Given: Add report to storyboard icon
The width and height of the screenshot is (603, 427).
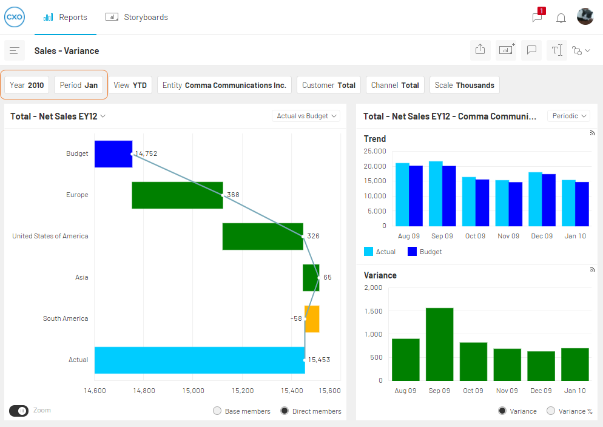Looking at the screenshot, I should coord(506,50).
